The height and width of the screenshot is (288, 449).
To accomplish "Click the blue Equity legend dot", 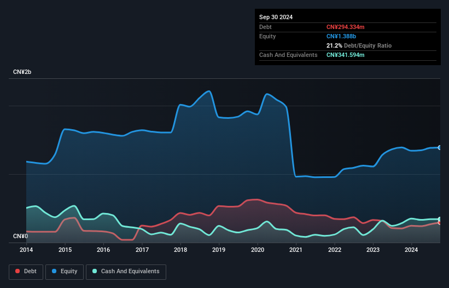I will 54,271.
